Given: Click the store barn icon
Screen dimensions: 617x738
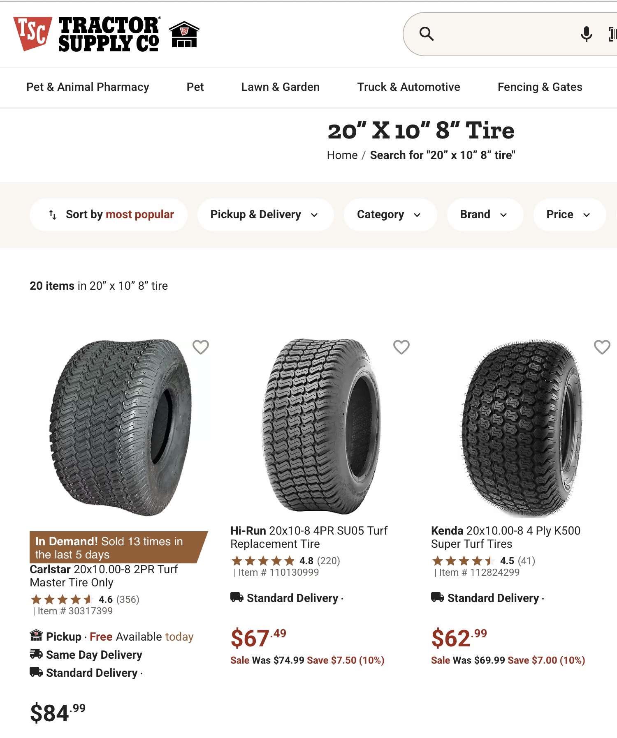Looking at the screenshot, I should (x=184, y=35).
